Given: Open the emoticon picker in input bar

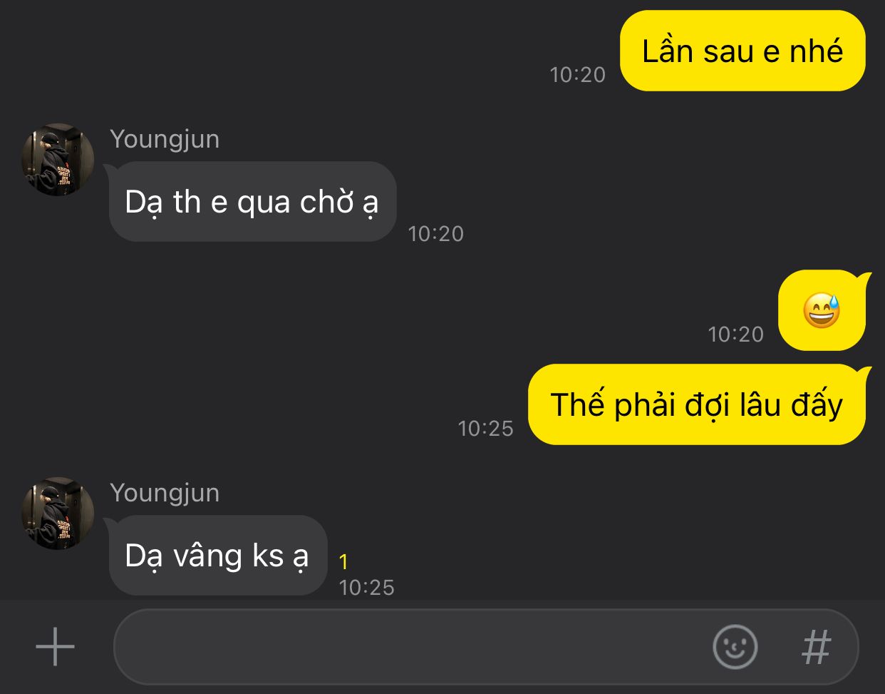Looking at the screenshot, I should click(735, 647).
